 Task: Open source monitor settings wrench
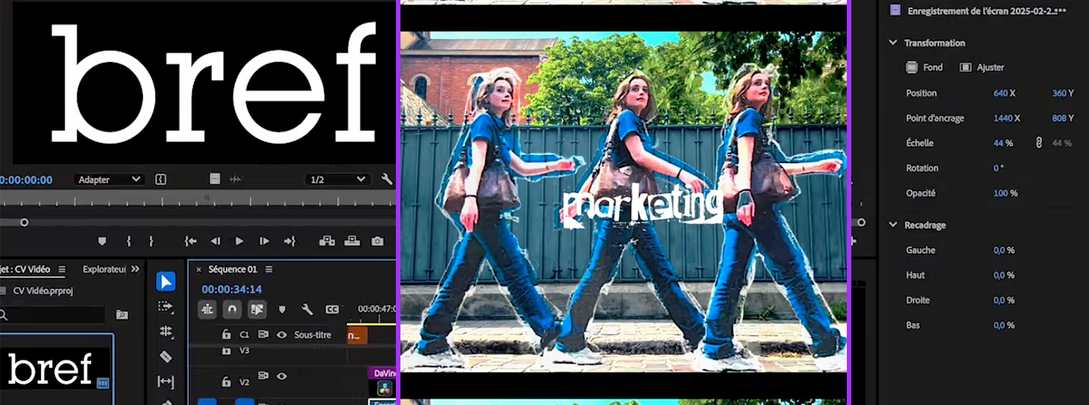click(x=387, y=179)
